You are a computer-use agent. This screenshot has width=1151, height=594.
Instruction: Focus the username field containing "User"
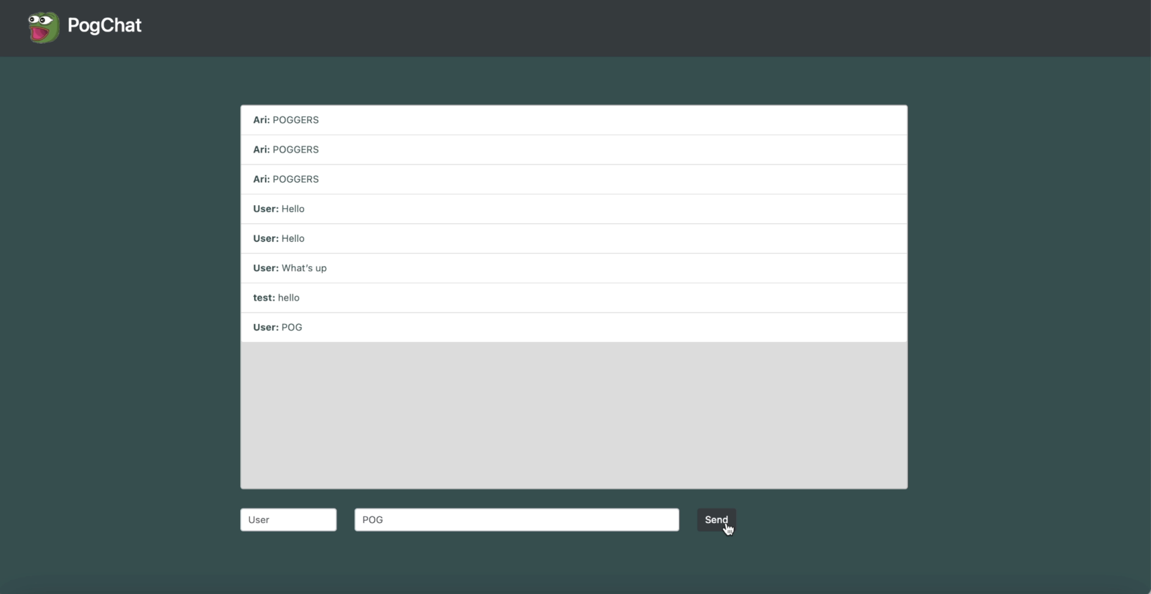[288, 520]
